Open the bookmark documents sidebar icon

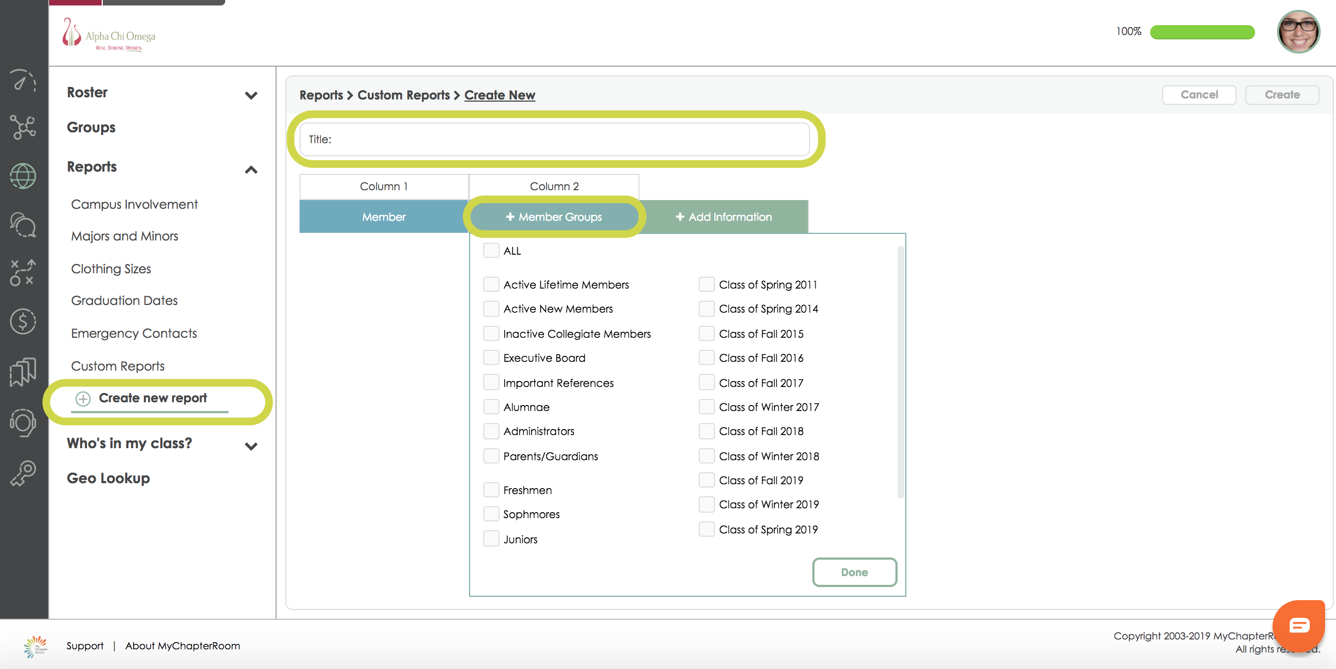(x=23, y=372)
